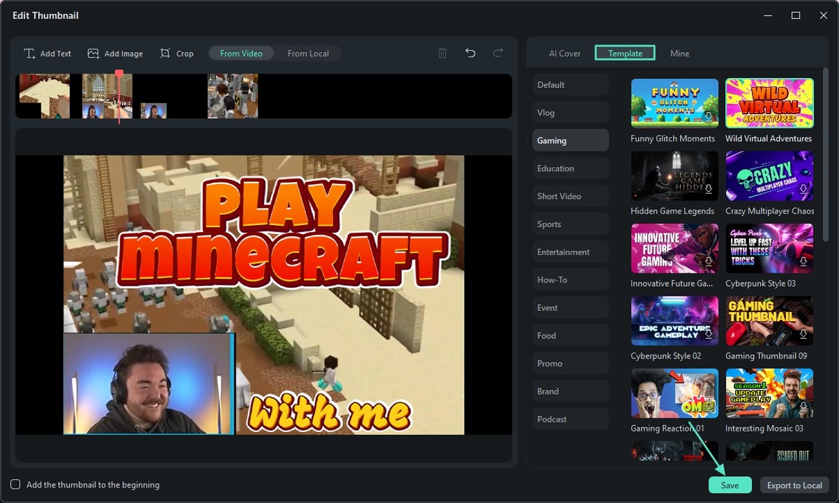Switch source to From Video
Viewport: 839px width, 503px height.
tap(241, 54)
